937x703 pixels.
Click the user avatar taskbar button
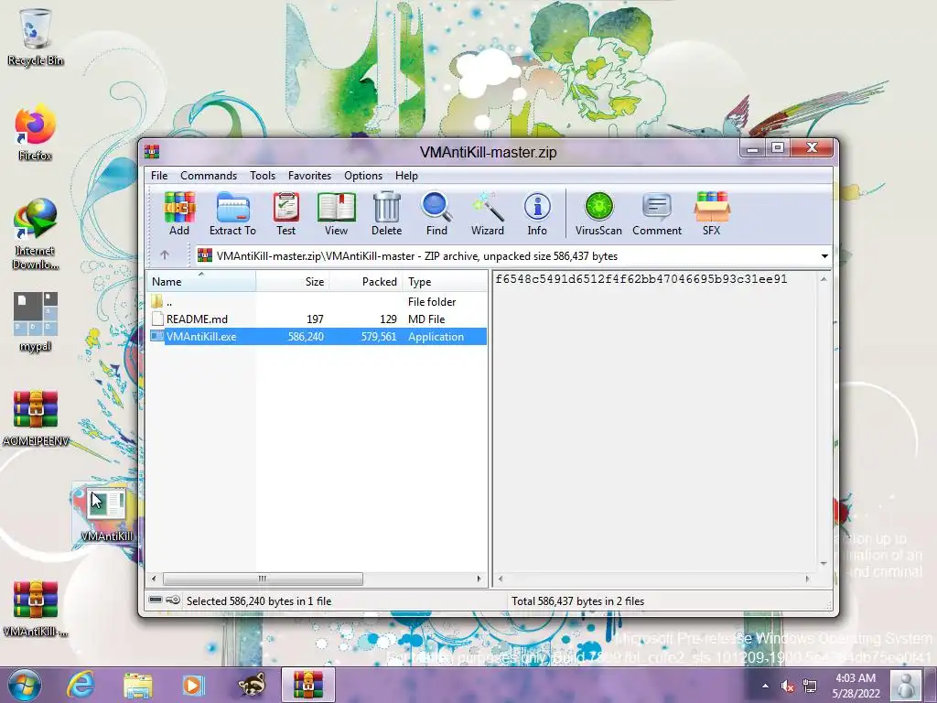906,685
